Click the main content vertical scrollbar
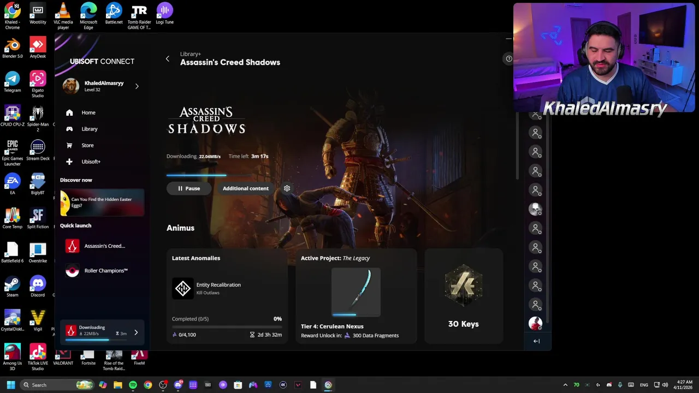 tap(517, 146)
